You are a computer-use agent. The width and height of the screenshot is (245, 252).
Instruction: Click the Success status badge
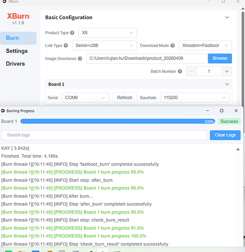[229, 121]
